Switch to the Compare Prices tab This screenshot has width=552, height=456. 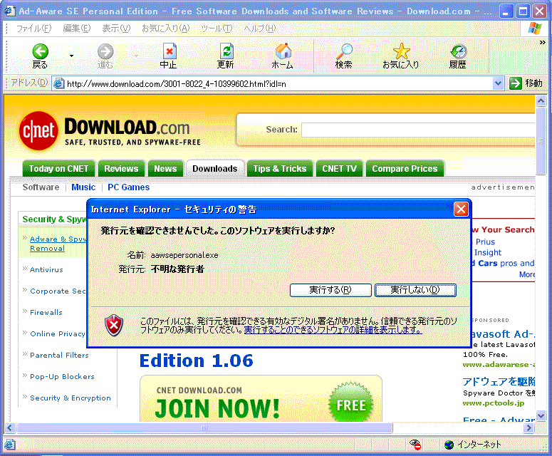pos(405,169)
